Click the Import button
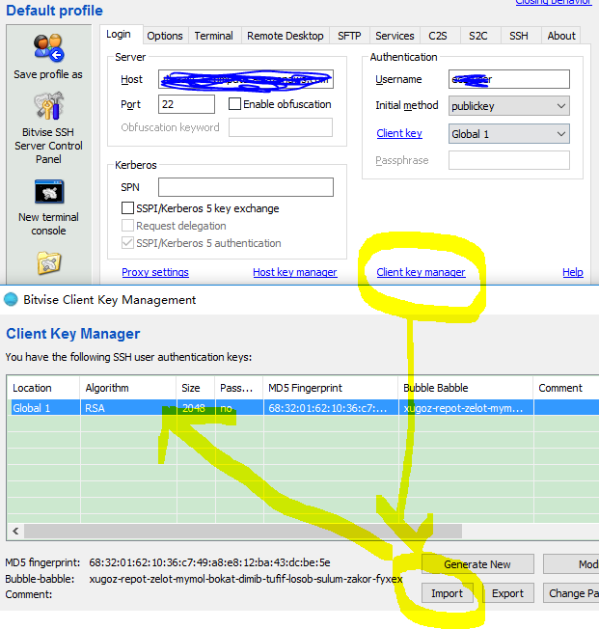 (447, 593)
